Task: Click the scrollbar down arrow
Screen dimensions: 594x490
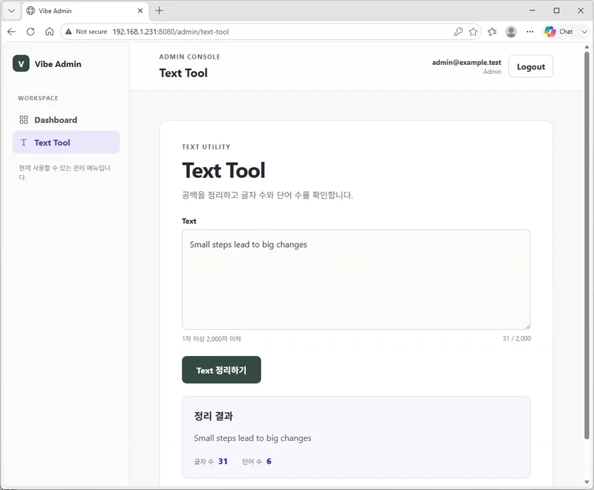Action: [587, 482]
